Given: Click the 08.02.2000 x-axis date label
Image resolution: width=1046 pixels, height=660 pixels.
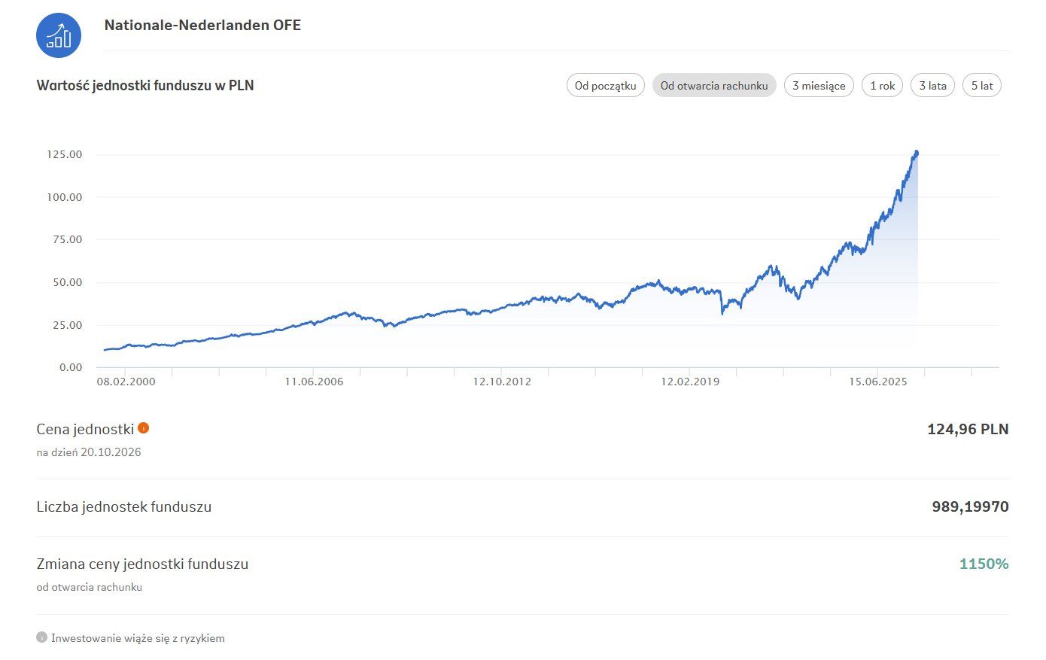Looking at the screenshot, I should point(126,382).
